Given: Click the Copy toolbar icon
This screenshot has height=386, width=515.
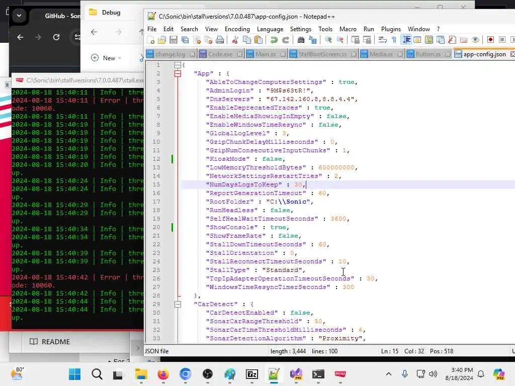Looking at the screenshot, I should click(x=246, y=40).
